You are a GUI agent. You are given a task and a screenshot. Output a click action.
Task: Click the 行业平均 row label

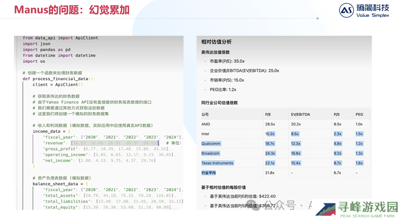tap(209, 173)
